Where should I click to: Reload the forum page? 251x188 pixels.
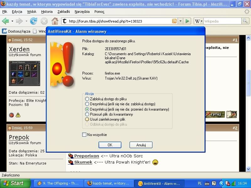(x=34, y=21)
